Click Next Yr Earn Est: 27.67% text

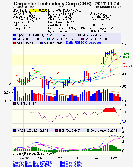pyautogui.click(x=32, y=166)
